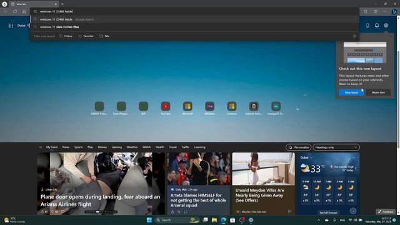Add a new quick link with plus icon

[x=297, y=109]
